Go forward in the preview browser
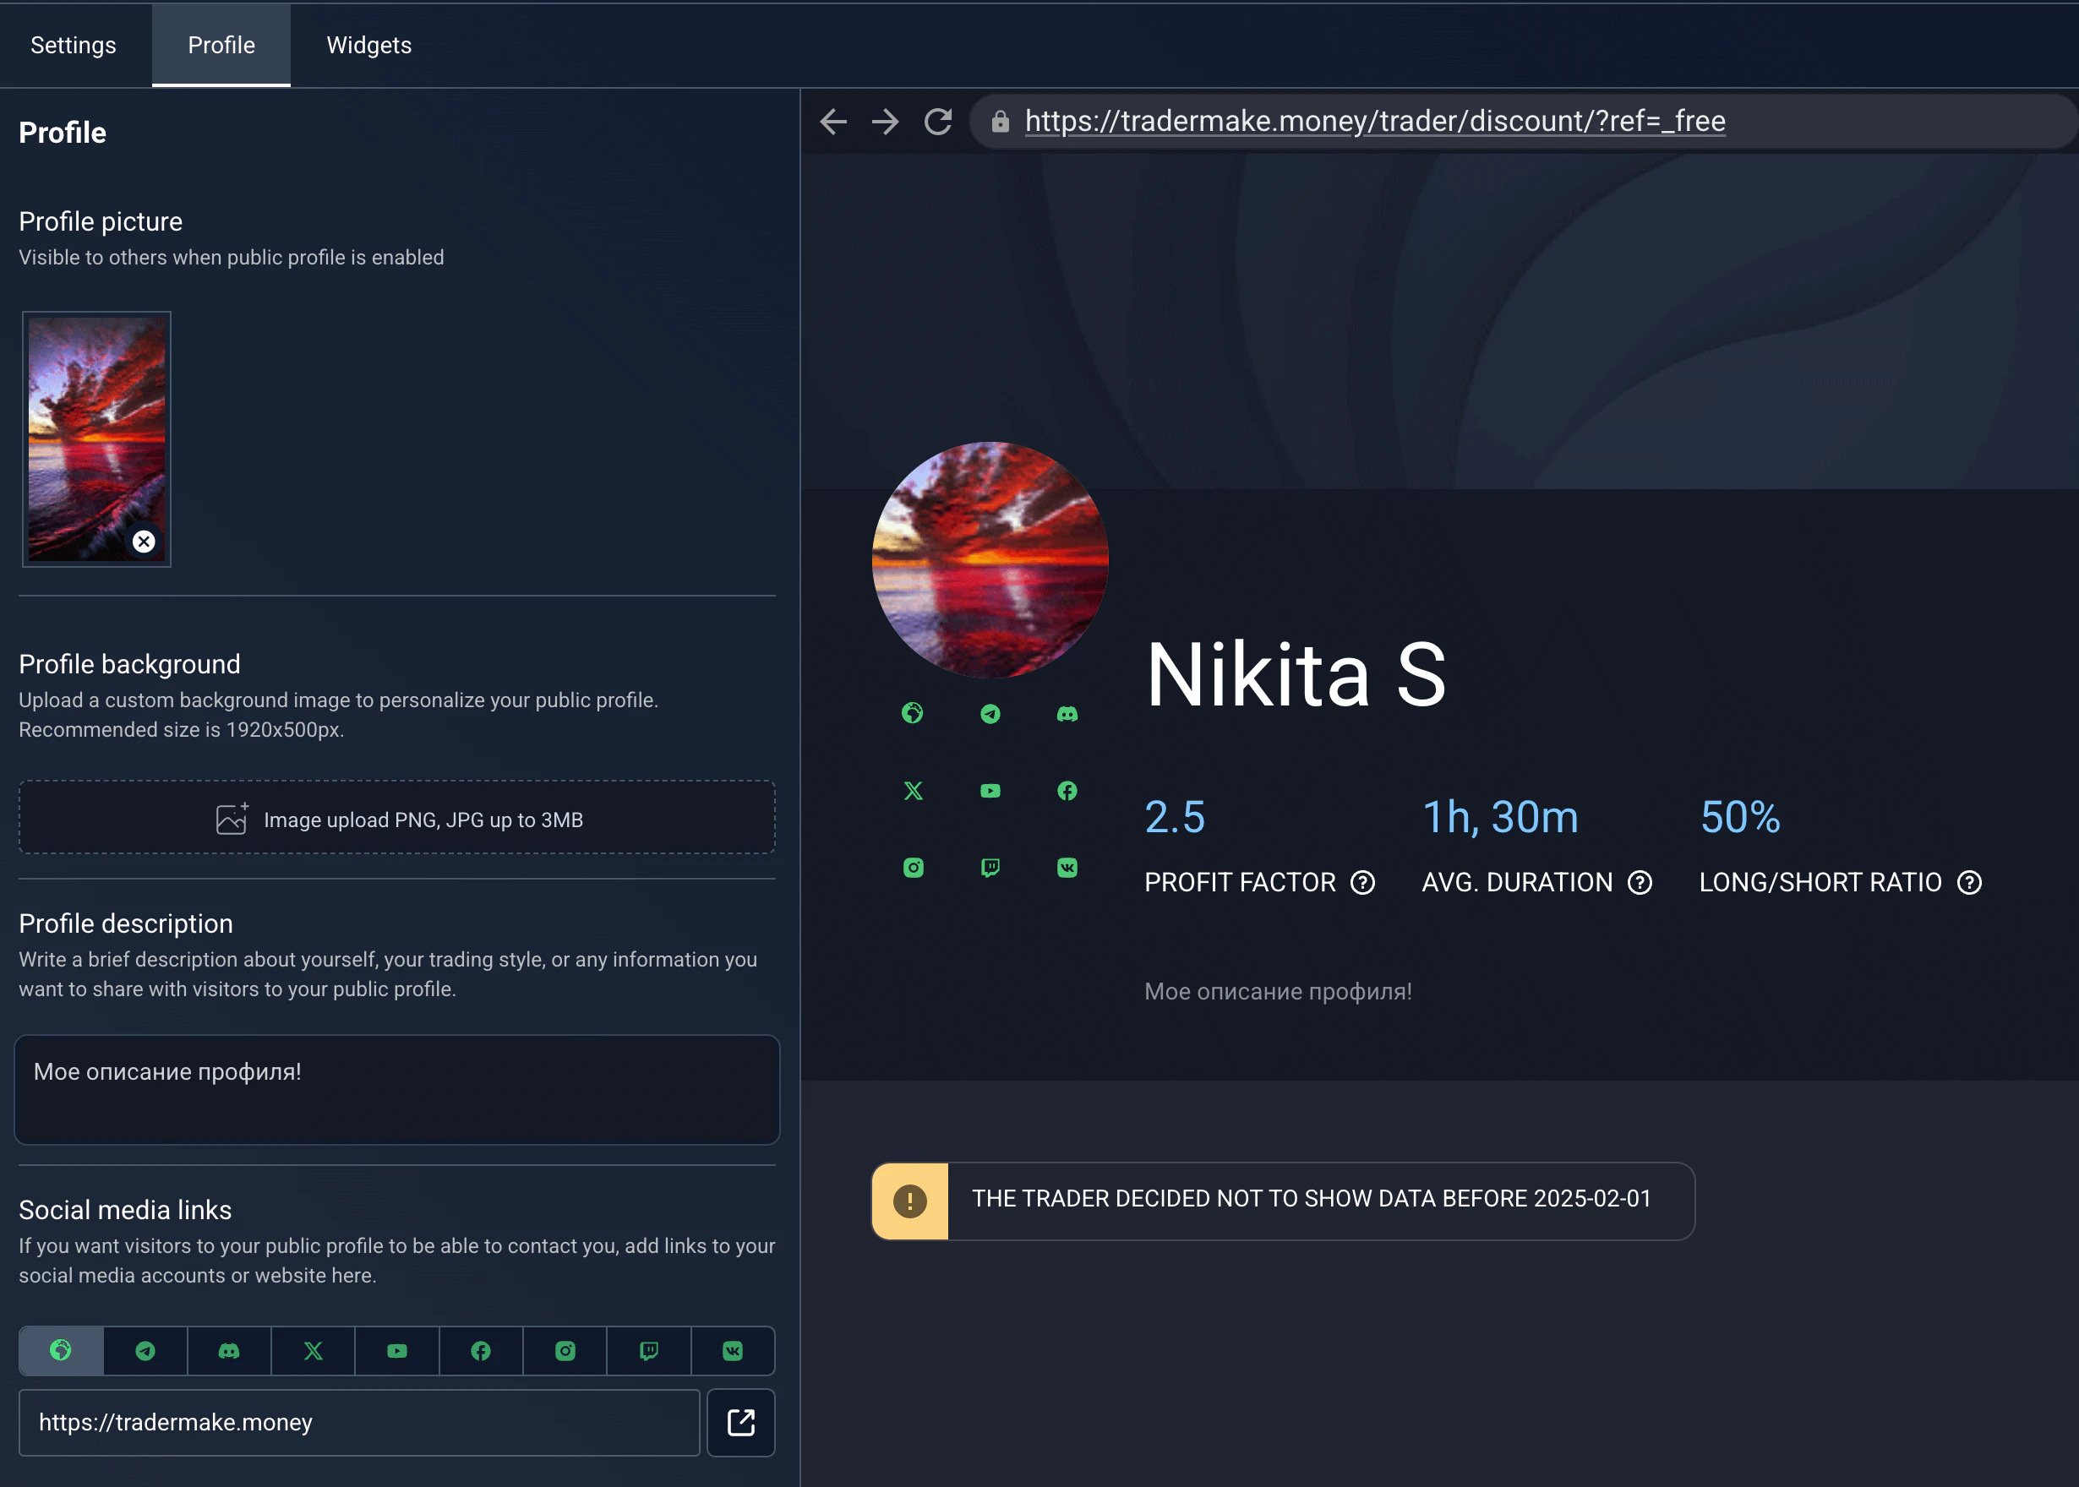The width and height of the screenshot is (2079, 1487). (886, 121)
